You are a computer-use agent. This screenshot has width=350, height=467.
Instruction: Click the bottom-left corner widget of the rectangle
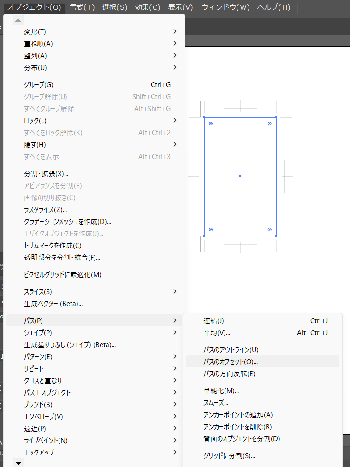(211, 229)
